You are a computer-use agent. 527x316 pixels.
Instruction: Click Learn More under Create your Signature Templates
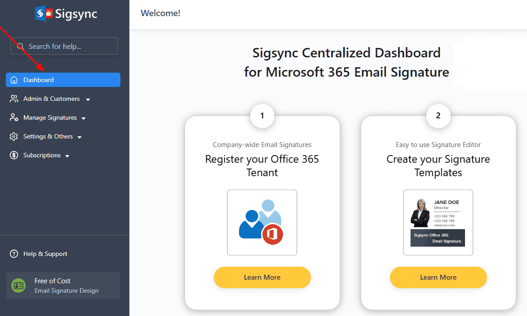pyautogui.click(x=438, y=277)
